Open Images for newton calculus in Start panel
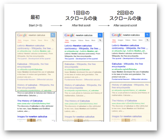 (x=32, y=116)
